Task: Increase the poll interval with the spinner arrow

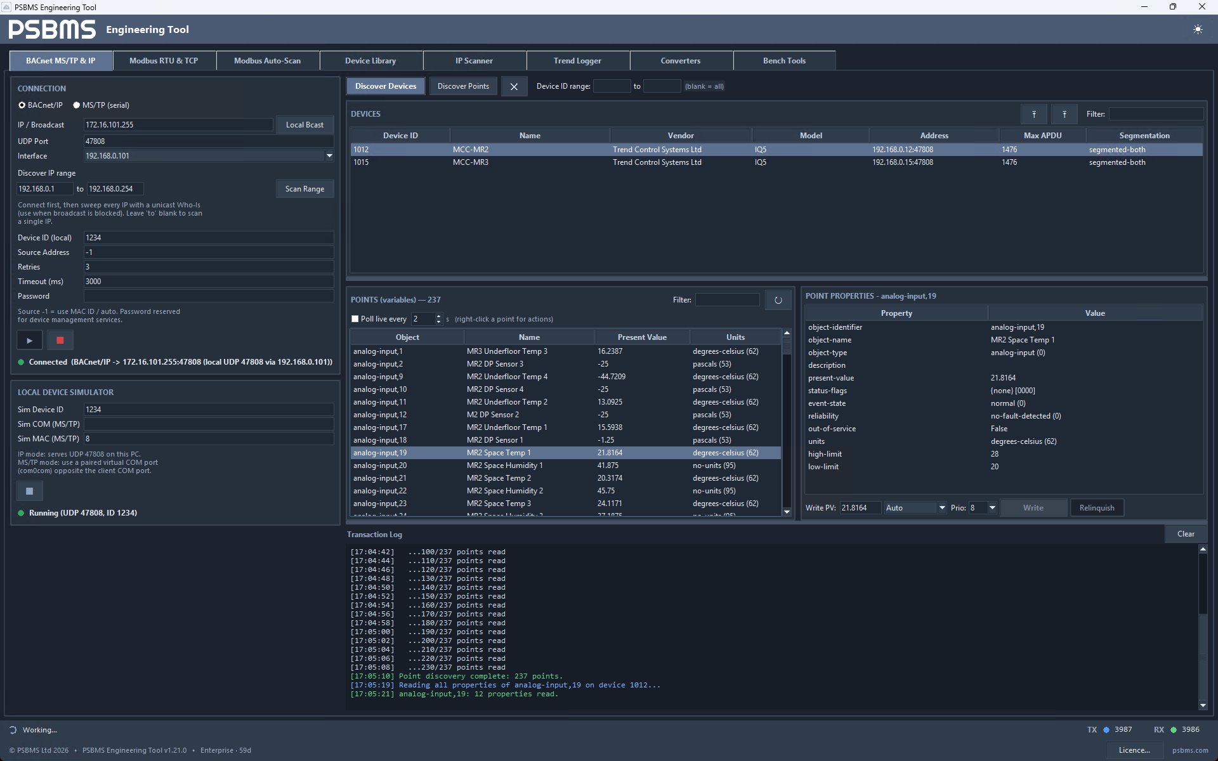Action: tap(438, 316)
